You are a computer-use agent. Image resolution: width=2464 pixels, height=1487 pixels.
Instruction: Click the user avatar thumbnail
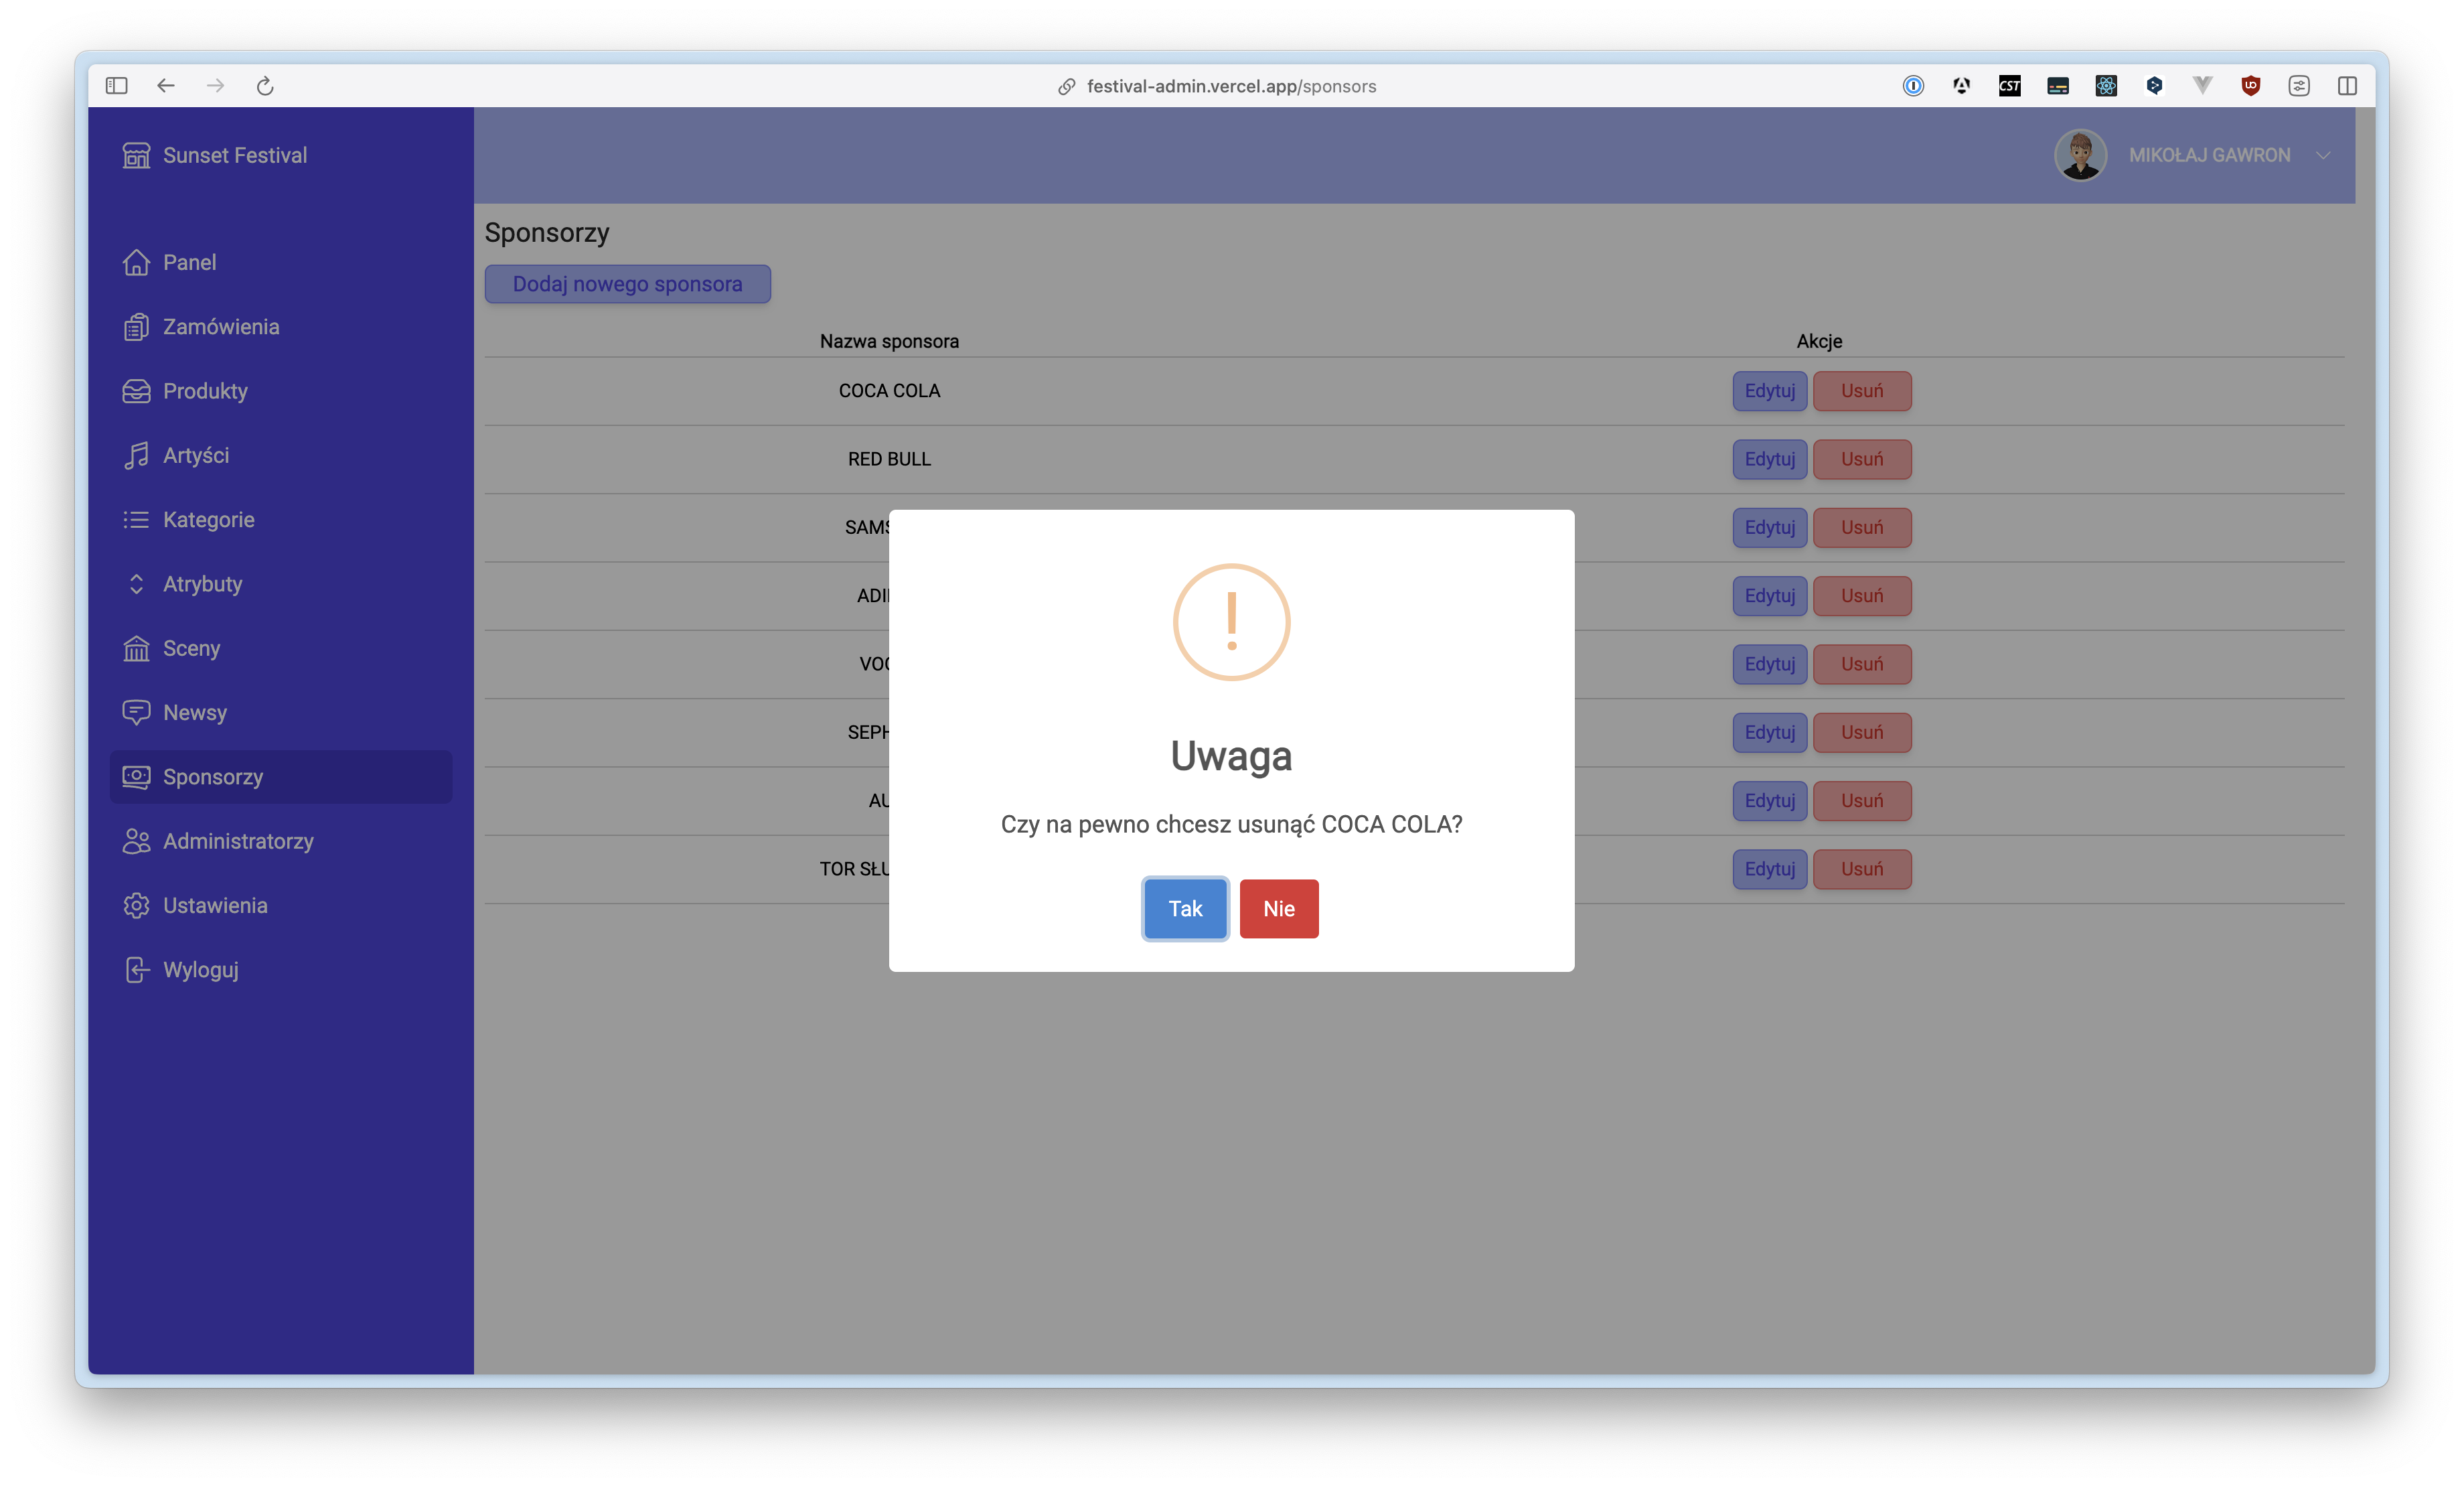(2080, 155)
